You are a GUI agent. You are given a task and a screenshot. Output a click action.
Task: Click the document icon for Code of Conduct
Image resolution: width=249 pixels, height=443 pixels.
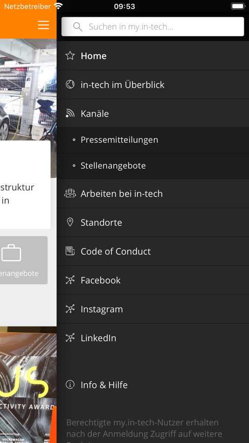pyautogui.click(x=70, y=251)
